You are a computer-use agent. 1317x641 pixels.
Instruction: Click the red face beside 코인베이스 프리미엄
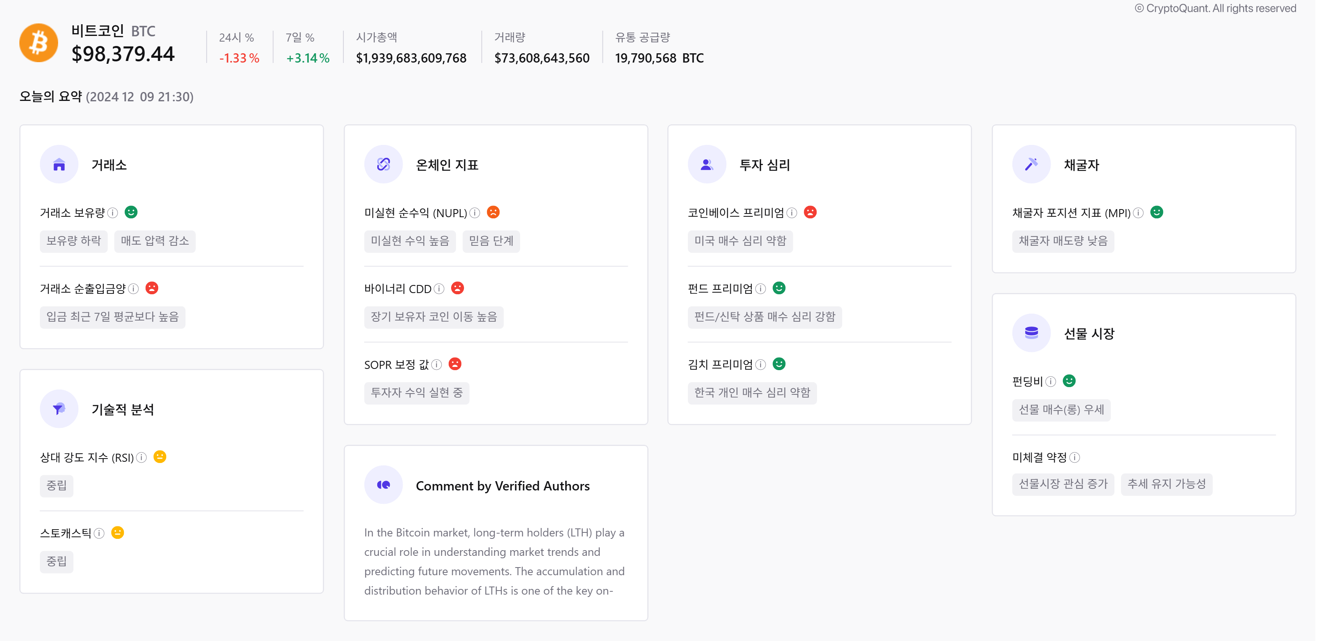(x=811, y=212)
